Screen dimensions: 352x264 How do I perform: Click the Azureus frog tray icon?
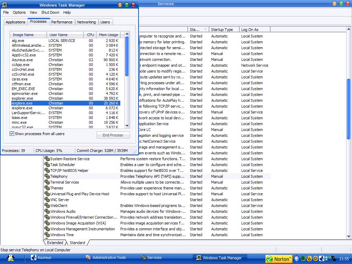coord(321,258)
